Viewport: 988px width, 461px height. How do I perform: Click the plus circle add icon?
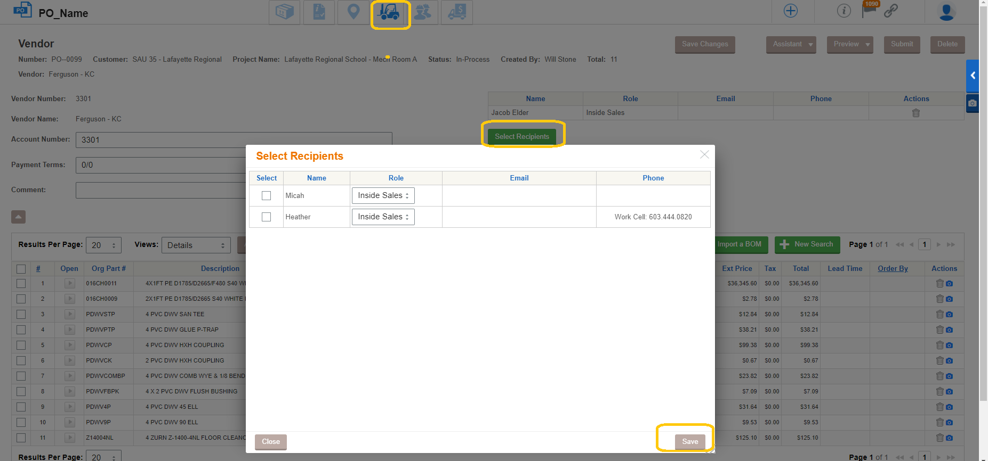(x=790, y=11)
